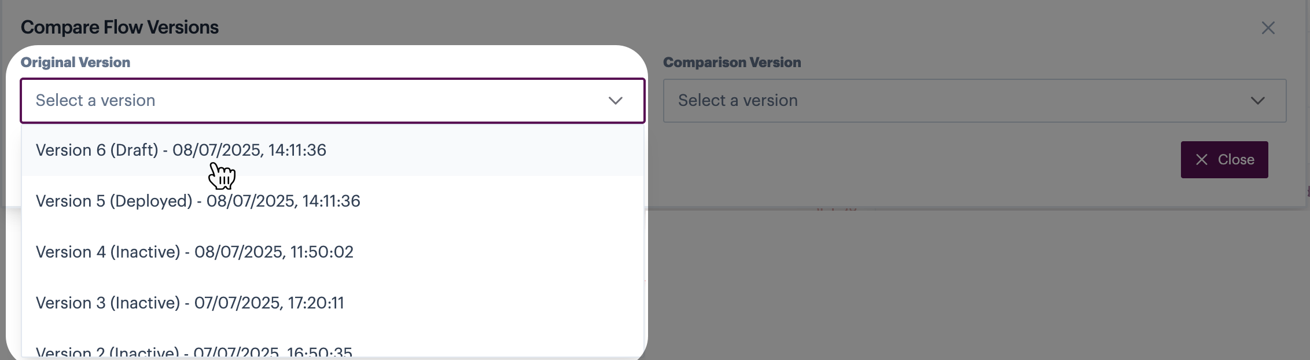This screenshot has height=360, width=1310.
Task: Choose Version 5 (Deployed) option
Action: (198, 201)
